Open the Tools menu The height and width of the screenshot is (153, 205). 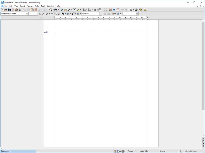43,6
